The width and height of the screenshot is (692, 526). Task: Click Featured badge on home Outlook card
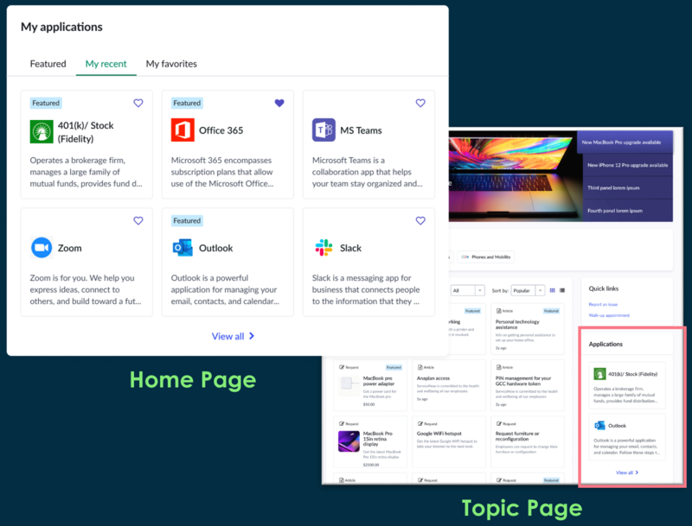click(187, 221)
